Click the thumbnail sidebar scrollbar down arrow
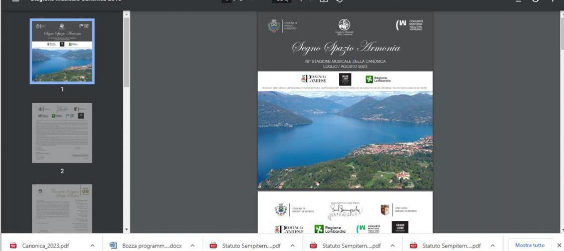The height and width of the screenshot is (251, 564). coord(126,229)
